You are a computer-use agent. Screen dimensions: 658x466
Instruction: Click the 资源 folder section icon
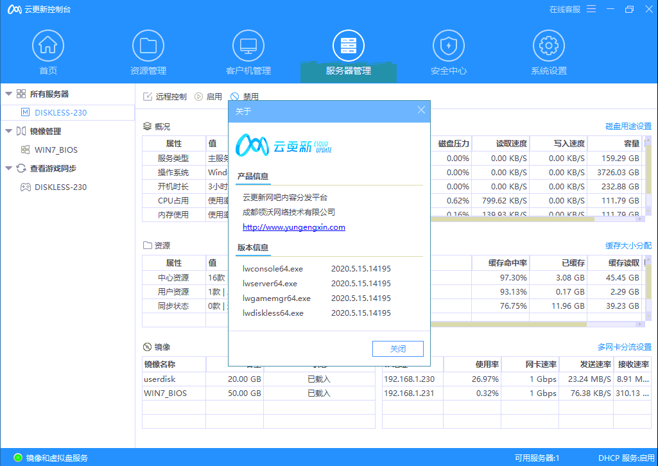pos(147,245)
